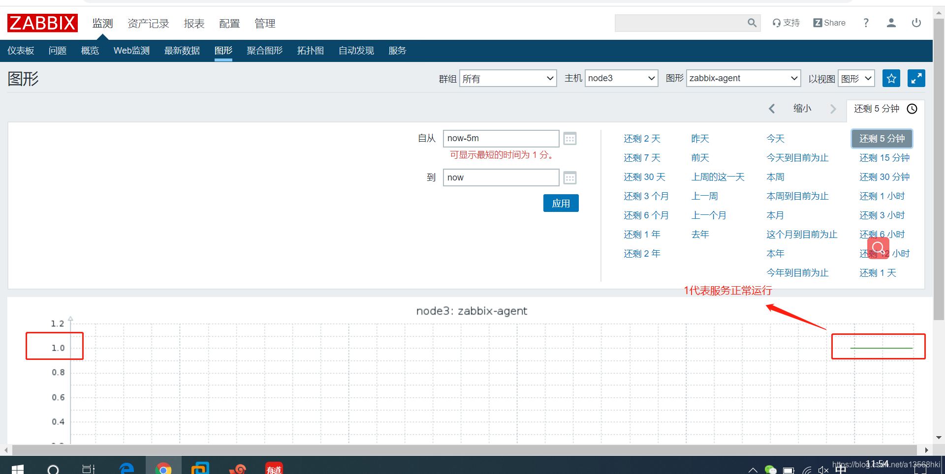Open the Share link

829,23
